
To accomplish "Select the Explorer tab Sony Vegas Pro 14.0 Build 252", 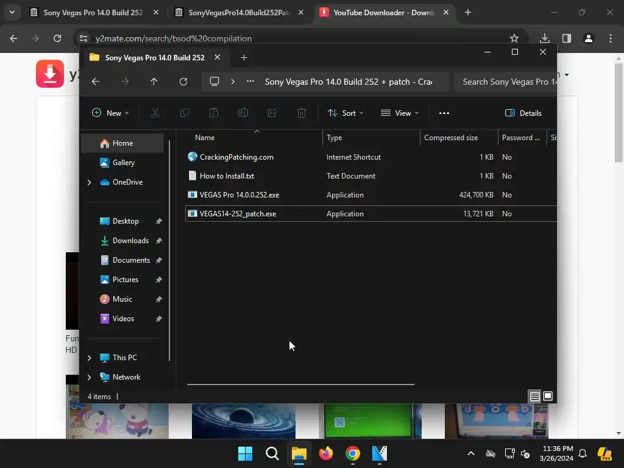I will tap(154, 58).
